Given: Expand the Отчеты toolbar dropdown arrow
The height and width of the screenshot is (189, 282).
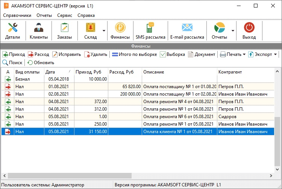Looking at the screenshot, I should [233, 31].
